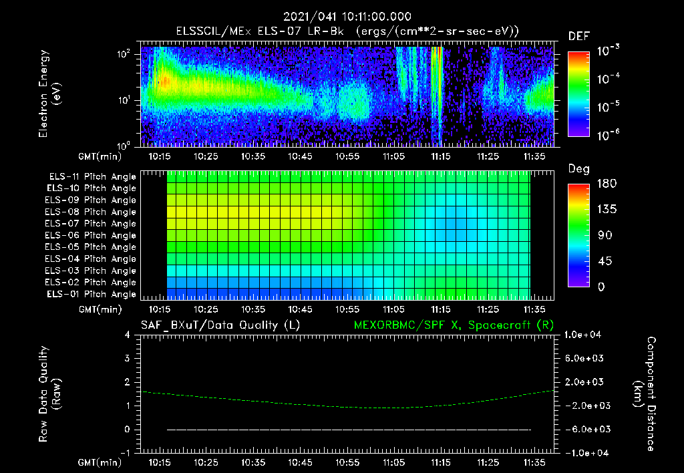Select the ELS-11 Pitch Angle row label
The height and width of the screenshot is (473, 684).
(92, 177)
